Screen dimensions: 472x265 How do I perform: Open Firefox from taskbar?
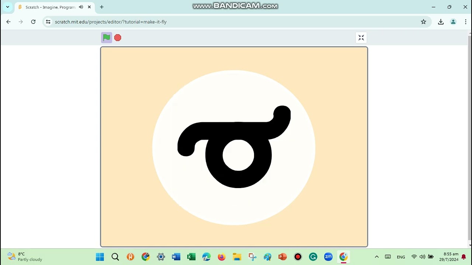point(222,257)
